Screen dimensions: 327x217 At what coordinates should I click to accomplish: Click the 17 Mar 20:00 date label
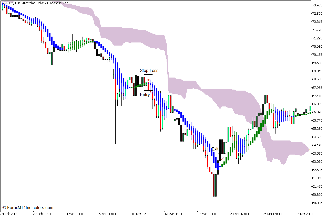pos(206,214)
